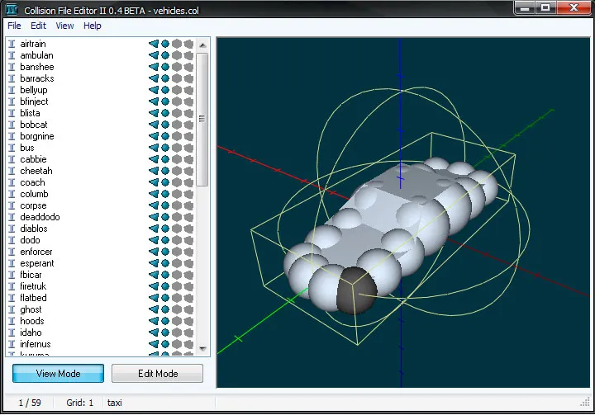Switch to View Mode
The image size is (595, 415).
point(58,374)
